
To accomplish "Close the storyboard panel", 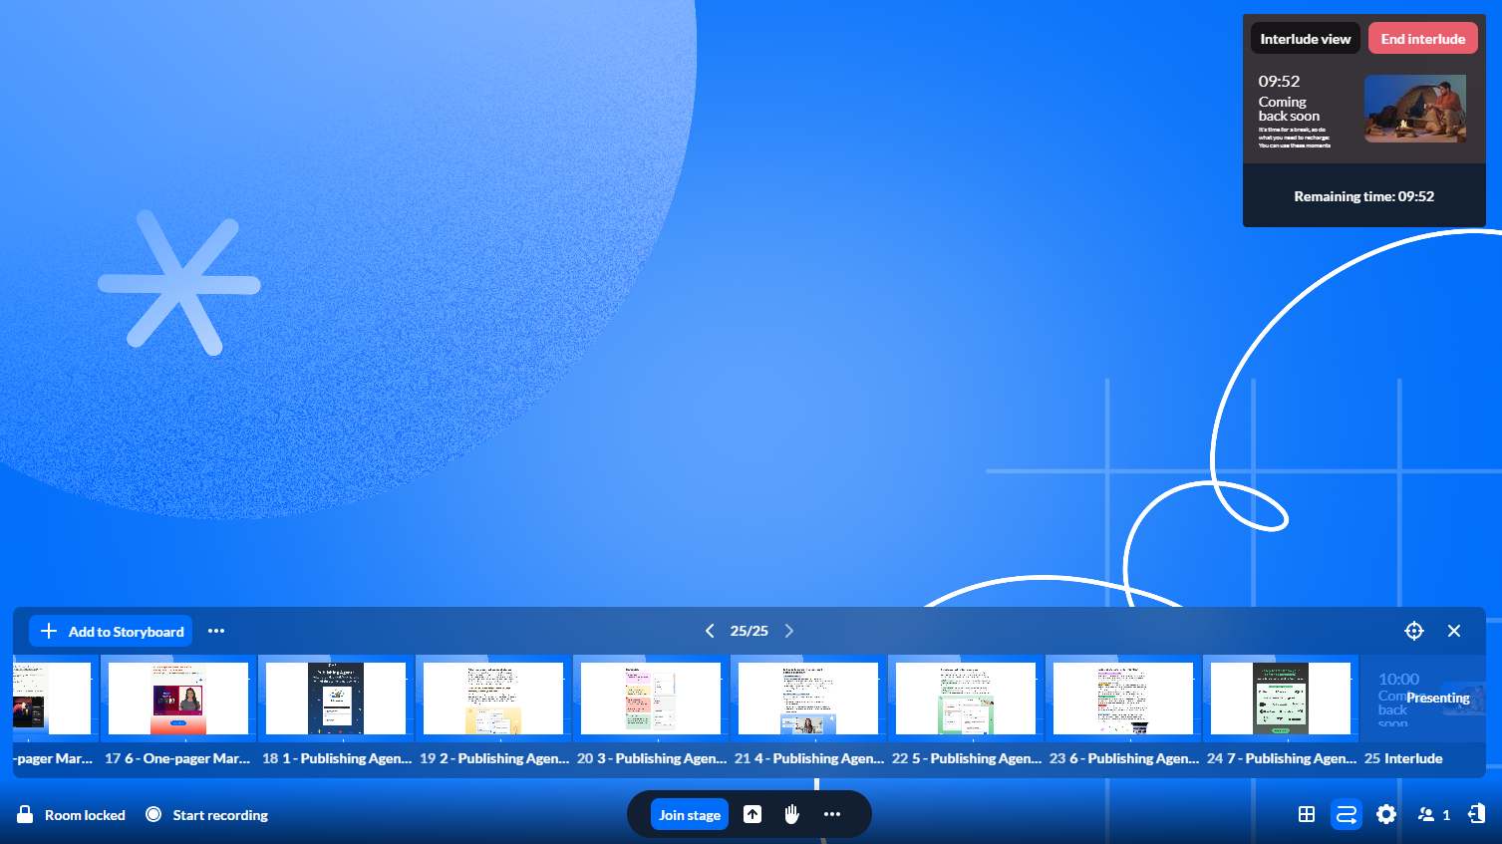I will tap(1454, 631).
